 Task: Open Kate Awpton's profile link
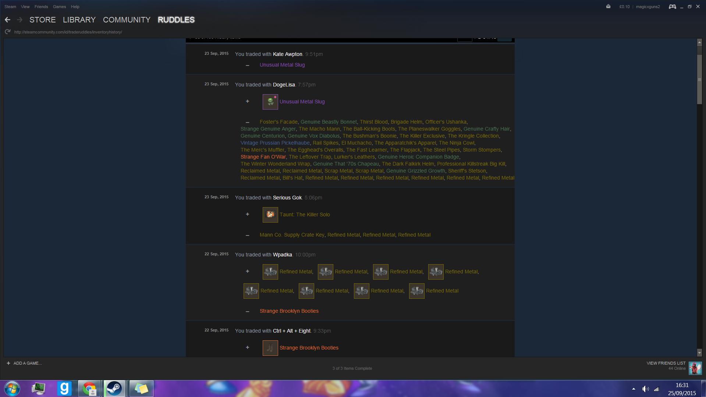click(287, 54)
